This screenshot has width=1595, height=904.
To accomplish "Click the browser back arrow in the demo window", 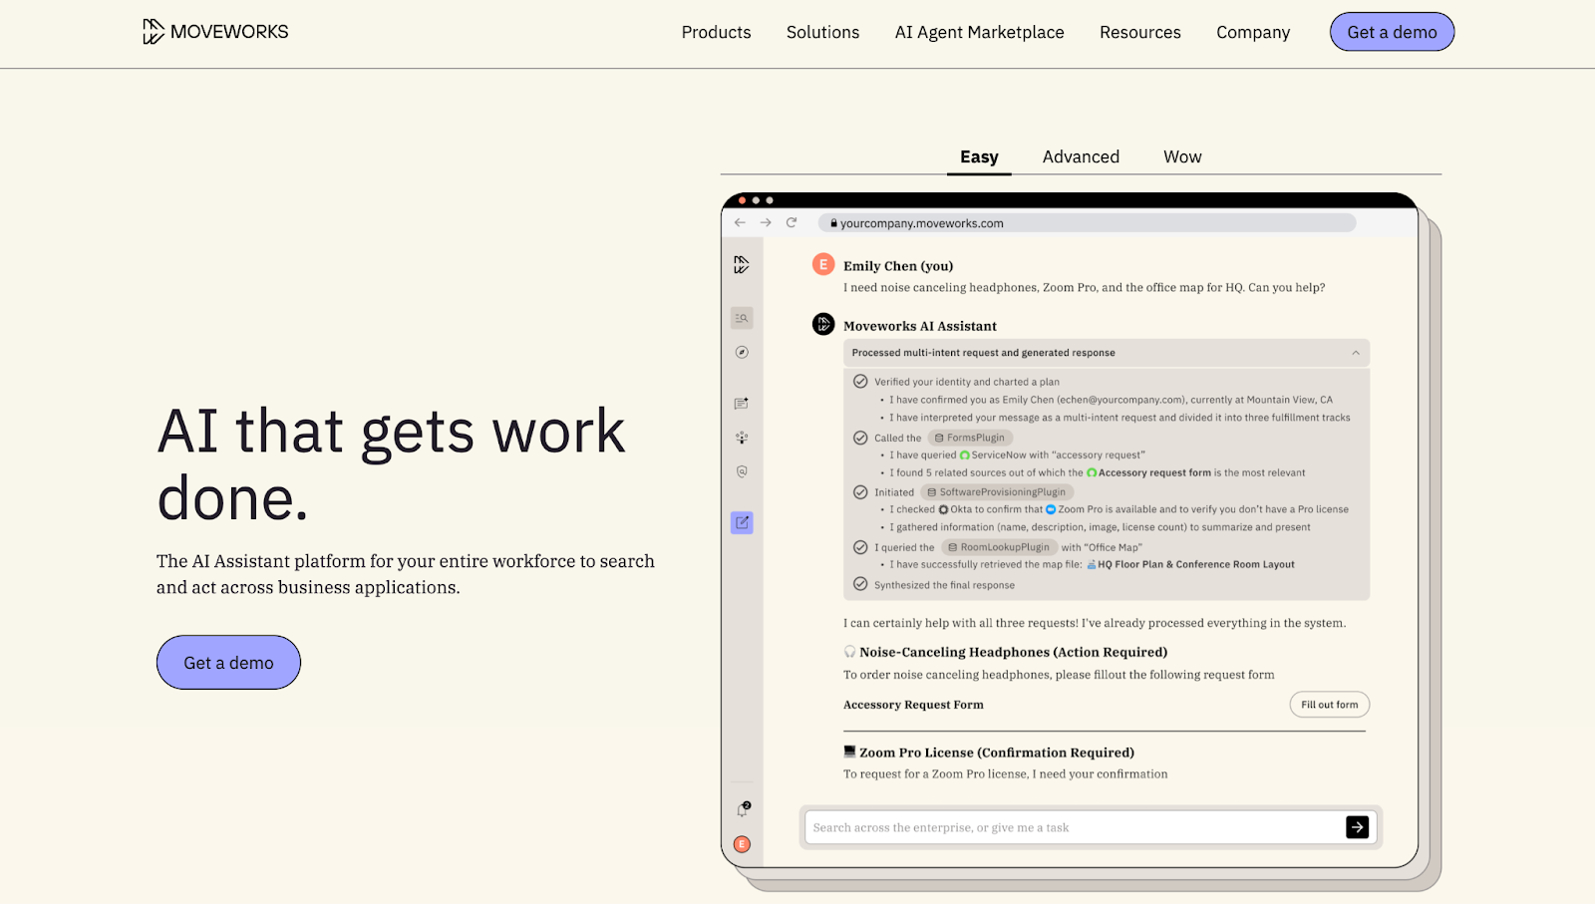I will click(740, 222).
